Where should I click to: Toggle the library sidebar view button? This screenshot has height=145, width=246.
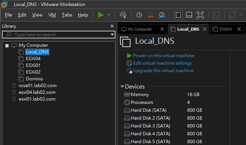(x=178, y=15)
